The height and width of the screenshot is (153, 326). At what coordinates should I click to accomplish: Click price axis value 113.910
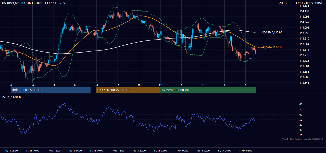[304, 39]
